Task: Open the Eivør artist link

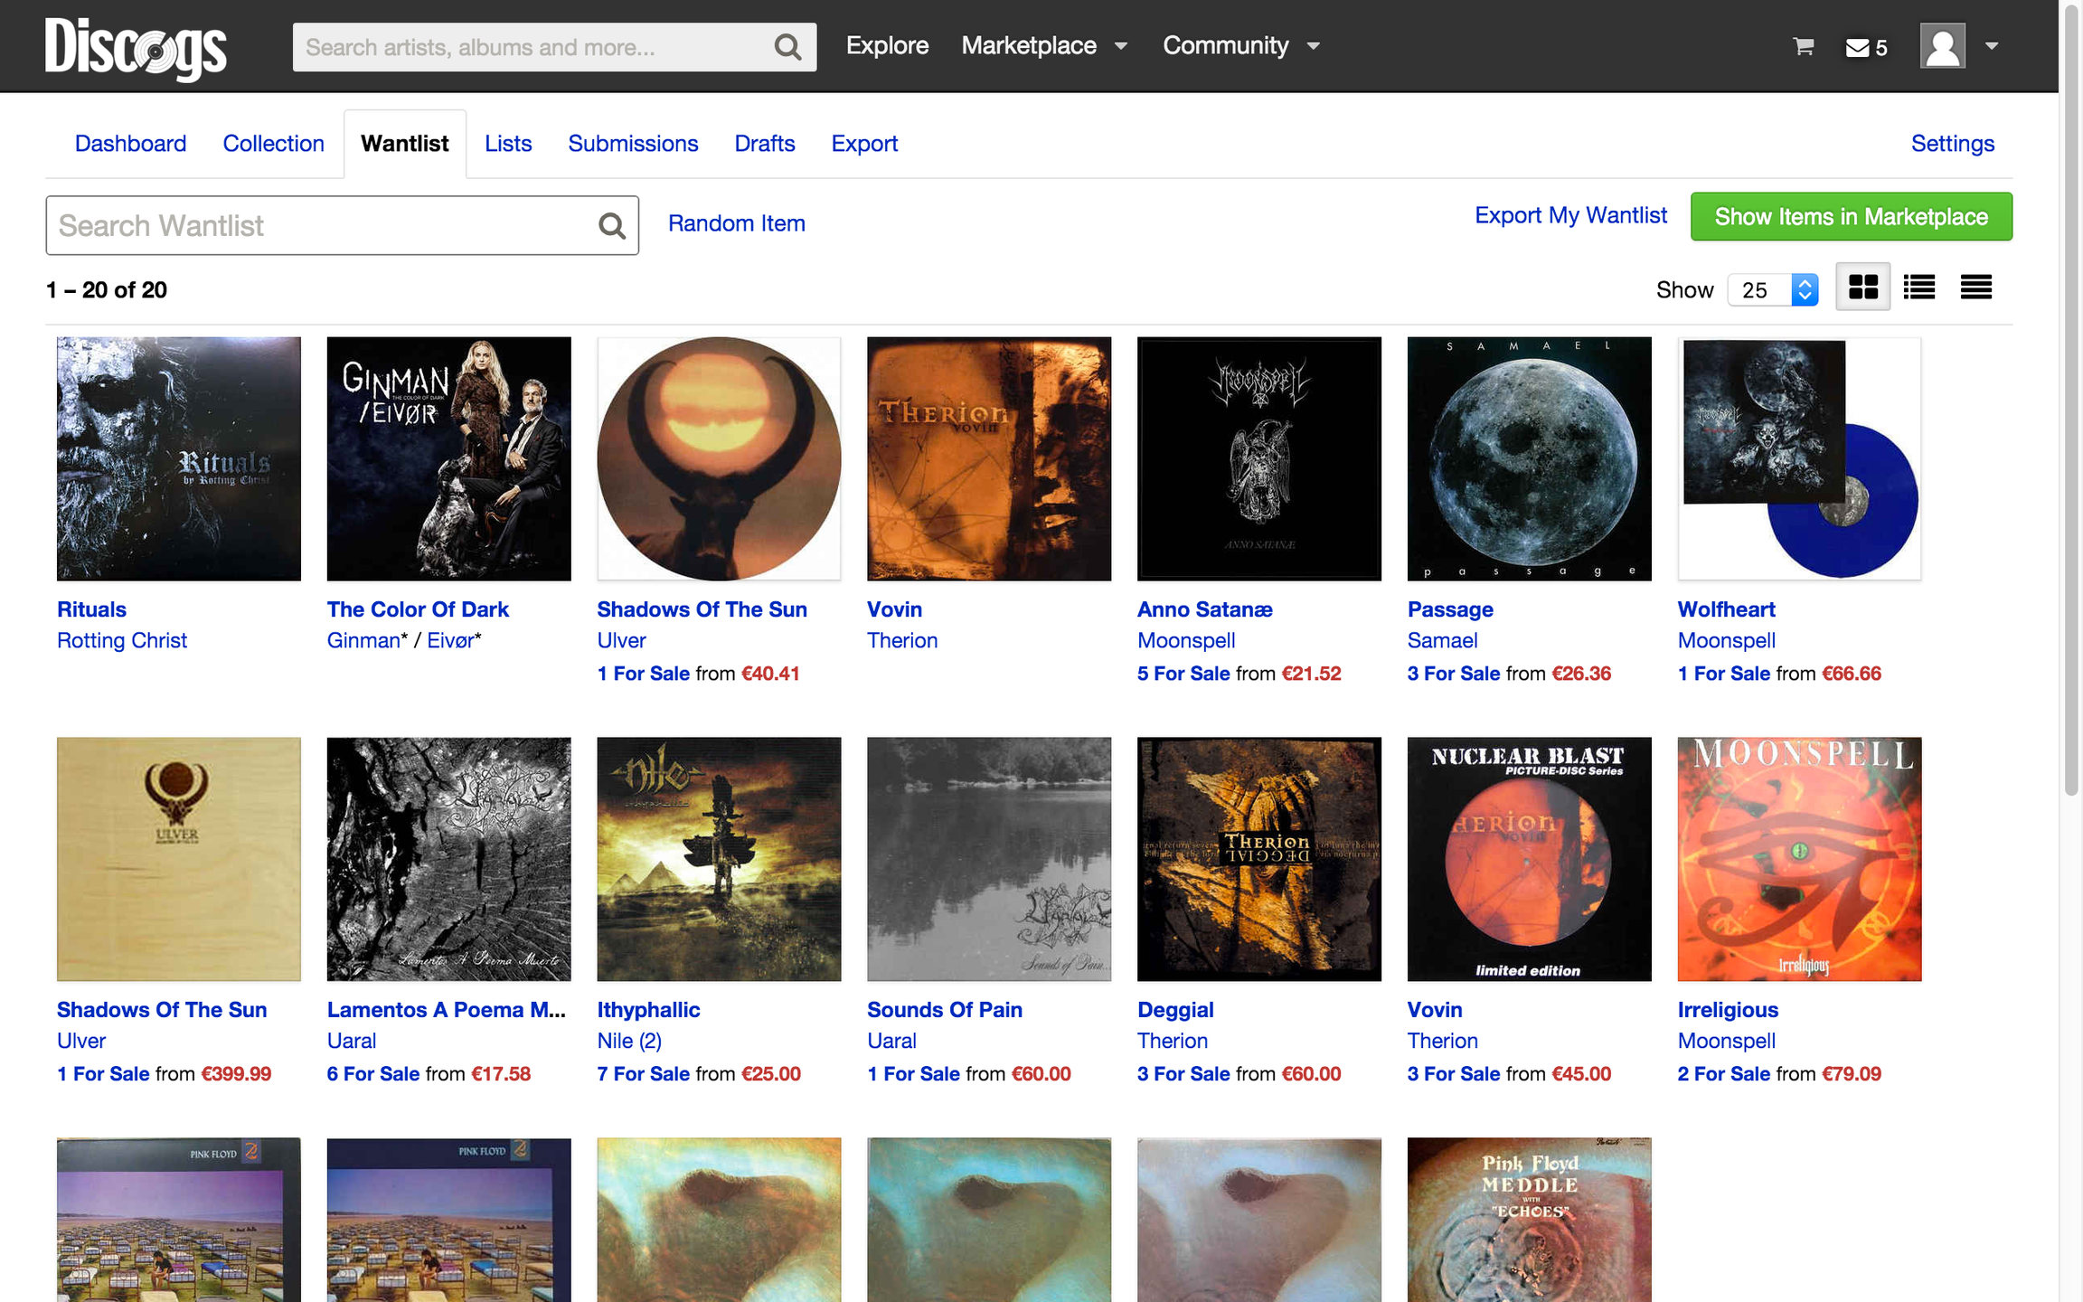Action: [x=450, y=640]
